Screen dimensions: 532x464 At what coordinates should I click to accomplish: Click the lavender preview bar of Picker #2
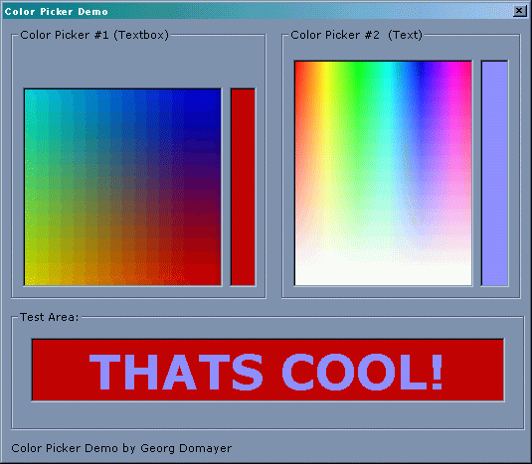click(494, 174)
